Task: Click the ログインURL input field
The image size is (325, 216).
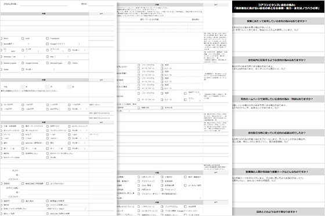Action: (55, 188)
